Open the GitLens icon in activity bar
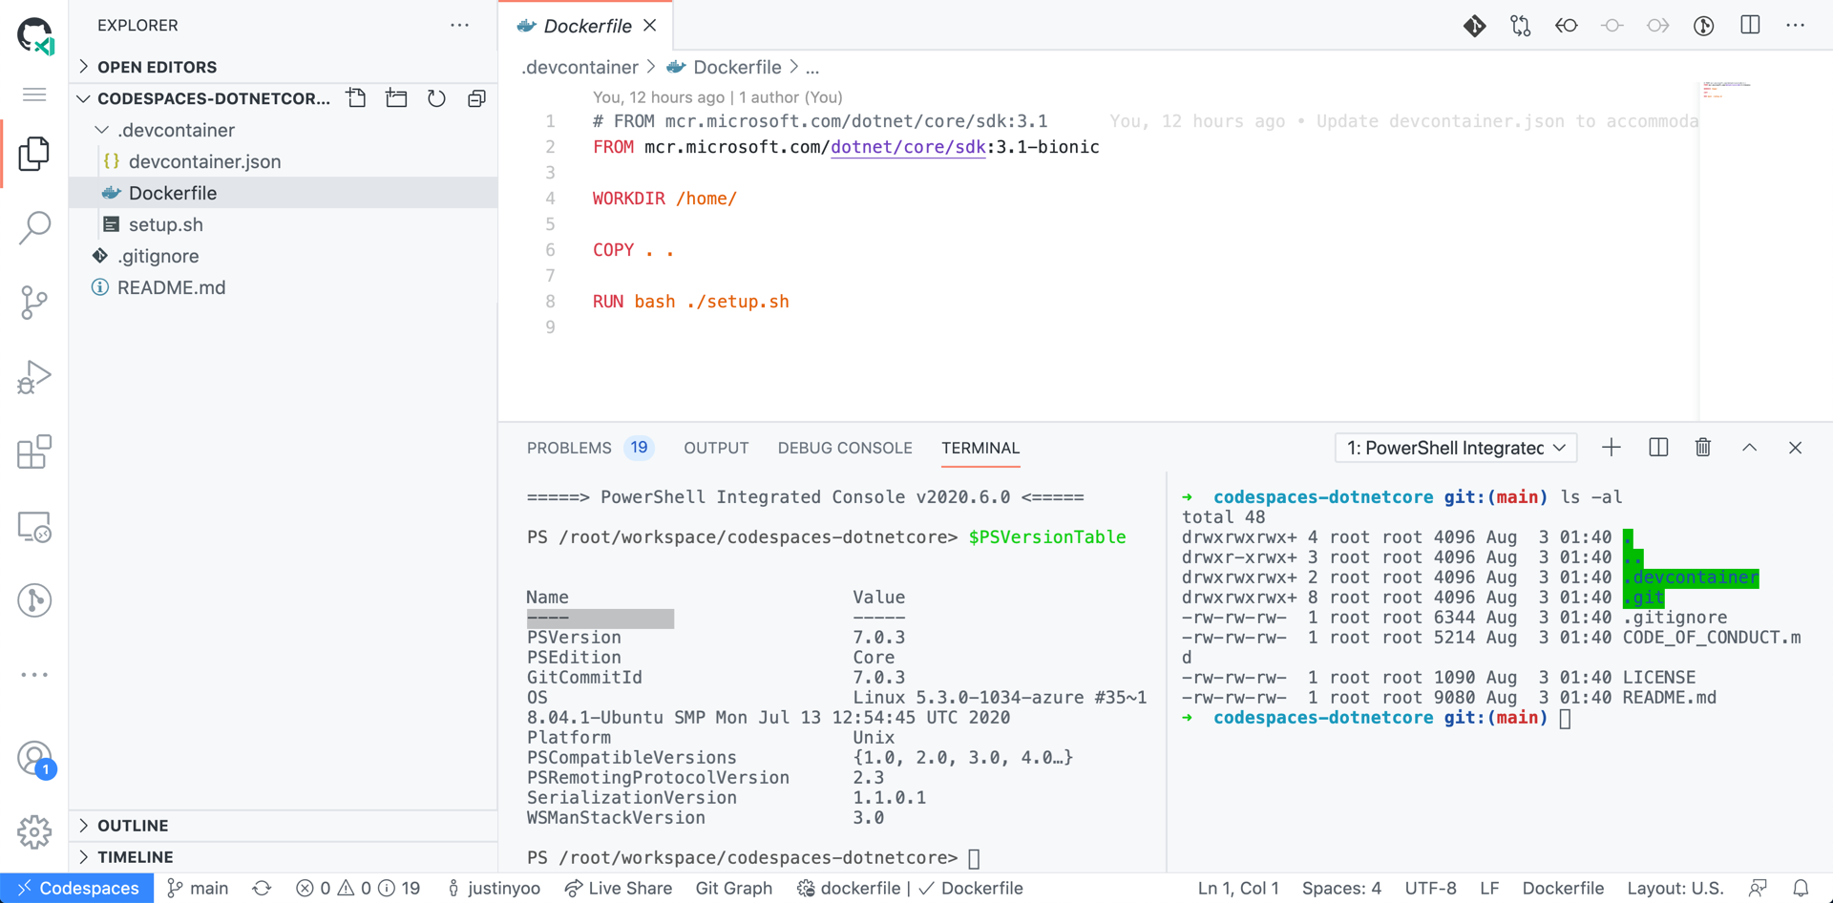This screenshot has height=903, width=1833. (x=34, y=600)
